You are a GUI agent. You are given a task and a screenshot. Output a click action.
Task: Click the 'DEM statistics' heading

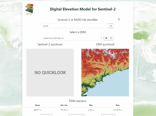[x=77, y=101]
